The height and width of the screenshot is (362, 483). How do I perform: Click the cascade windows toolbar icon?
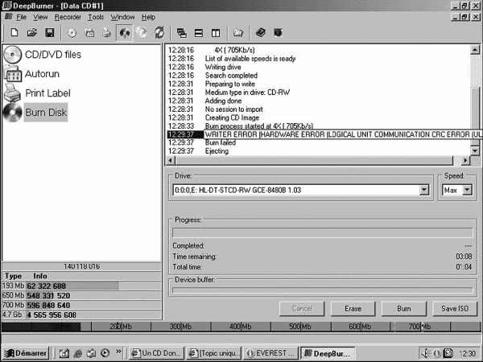(181, 33)
